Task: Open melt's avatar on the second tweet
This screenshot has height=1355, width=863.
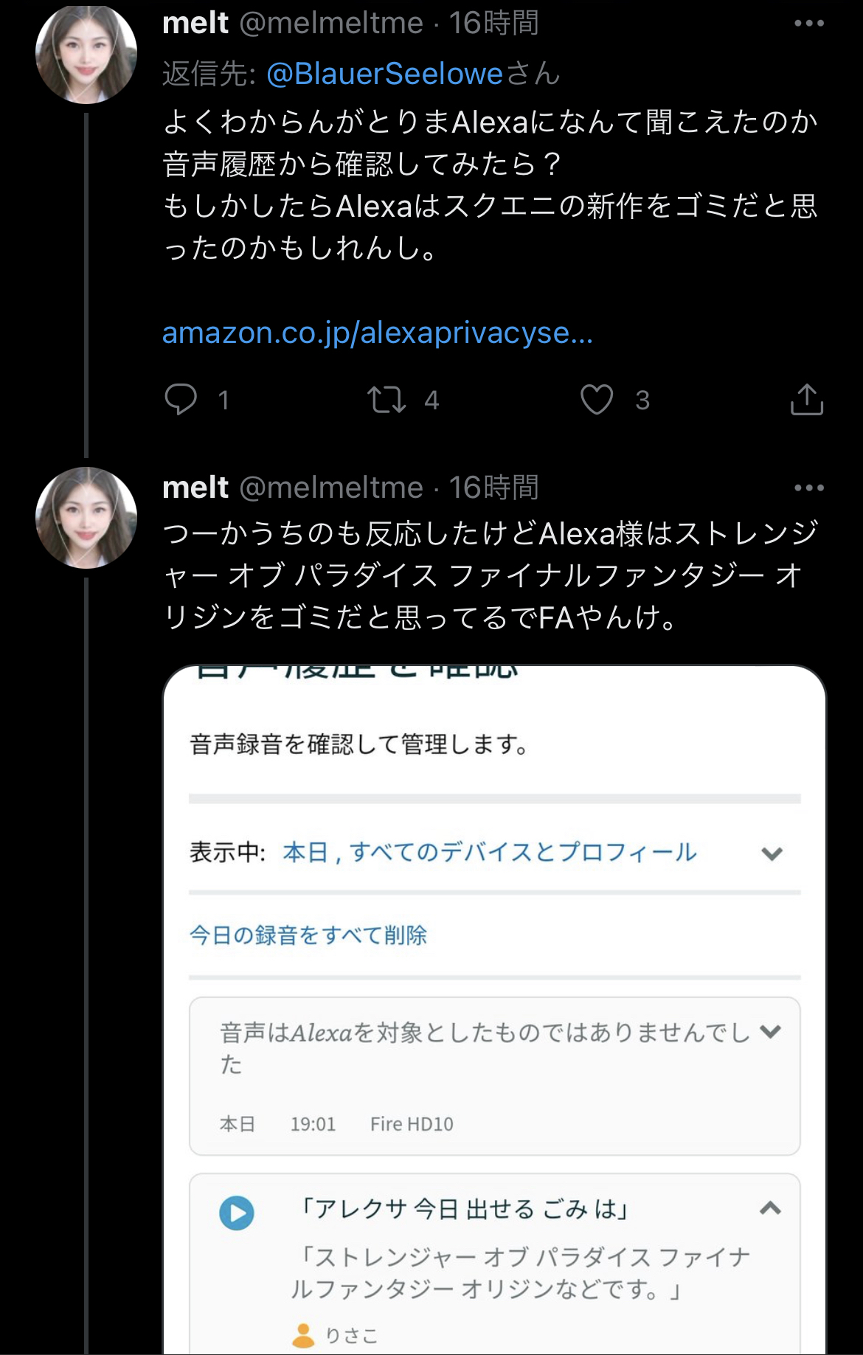Action: pyautogui.click(x=86, y=517)
